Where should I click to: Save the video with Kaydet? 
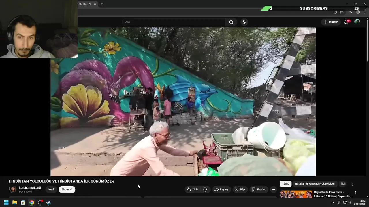pos(259,189)
